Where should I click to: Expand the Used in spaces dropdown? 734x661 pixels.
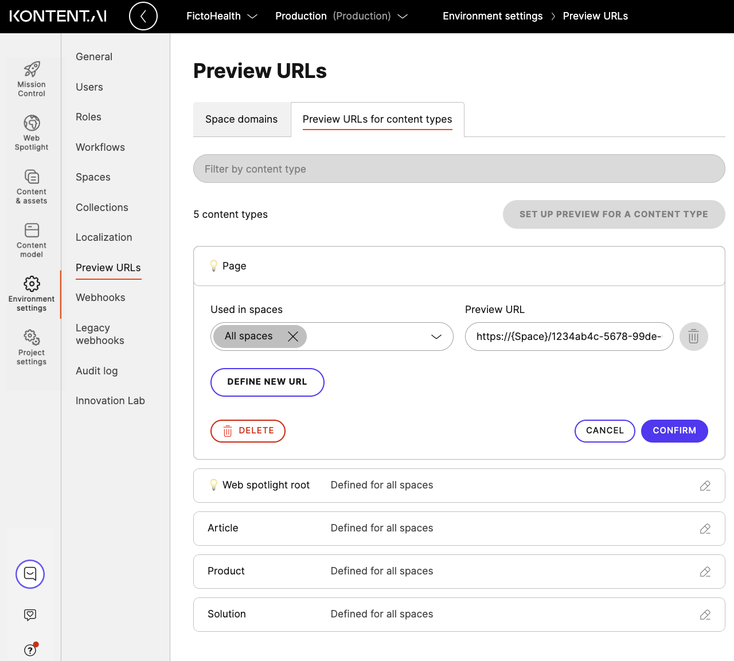coord(436,337)
